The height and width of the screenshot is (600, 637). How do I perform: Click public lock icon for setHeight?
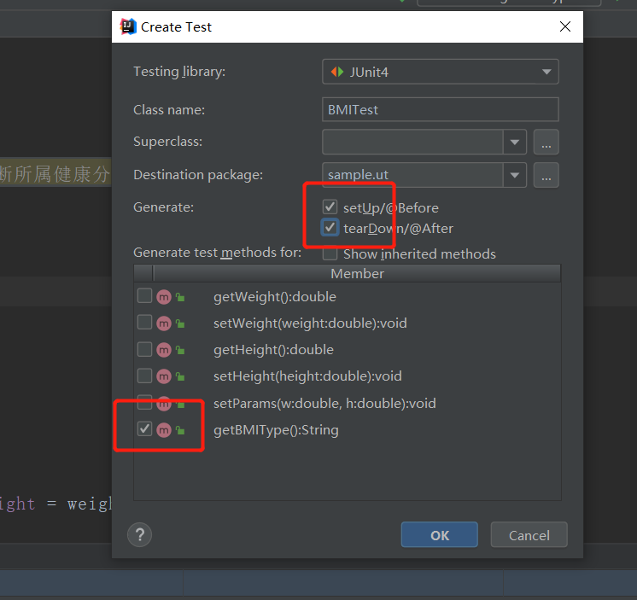[180, 377]
